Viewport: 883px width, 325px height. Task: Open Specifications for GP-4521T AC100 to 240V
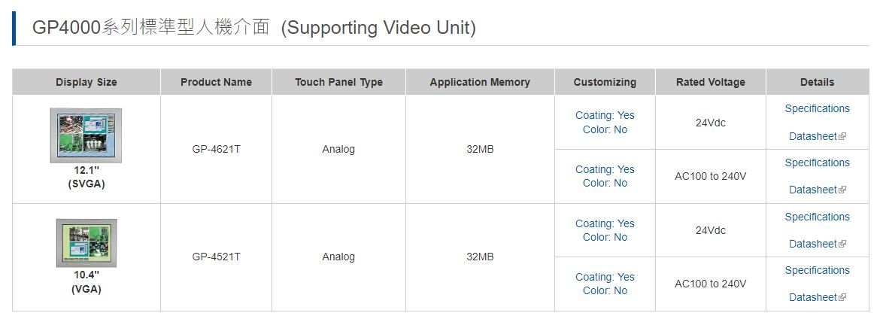click(817, 270)
